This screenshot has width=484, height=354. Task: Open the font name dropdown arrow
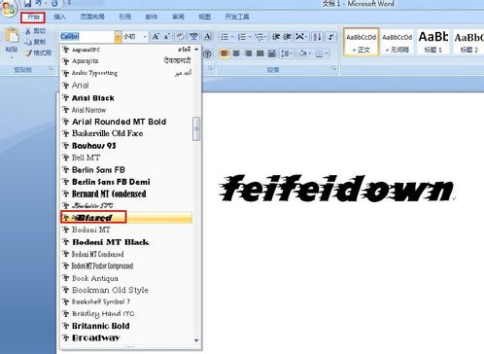118,37
